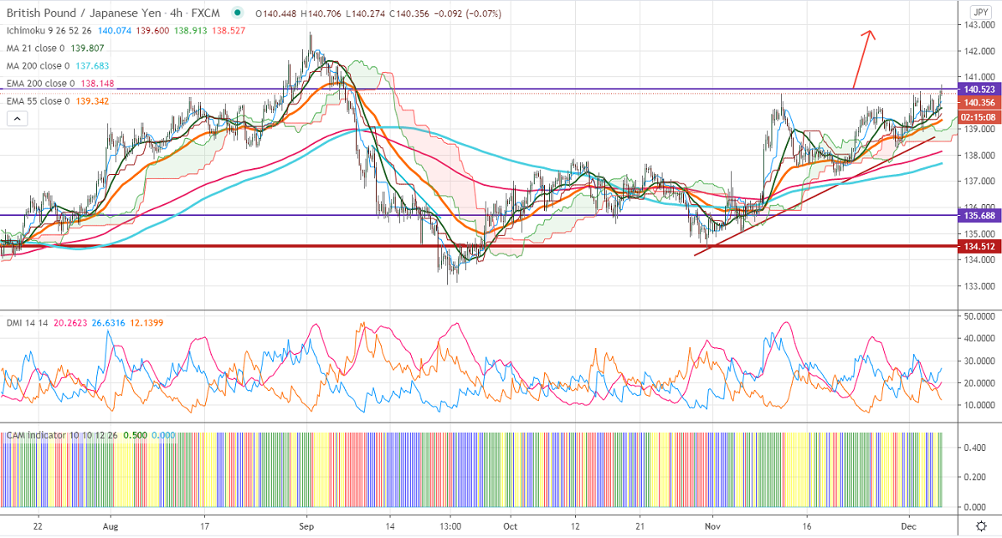Screen dimensions: 1002x538
Task: Click the 134.512 red line price label
Action: (979, 247)
